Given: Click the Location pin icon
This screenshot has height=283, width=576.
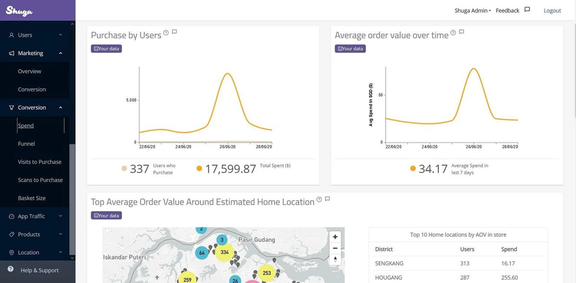Looking at the screenshot, I should pos(11,252).
